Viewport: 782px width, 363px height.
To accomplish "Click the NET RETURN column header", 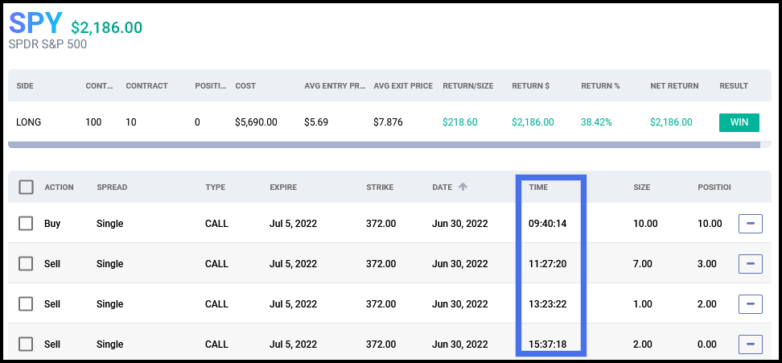I will pos(674,86).
